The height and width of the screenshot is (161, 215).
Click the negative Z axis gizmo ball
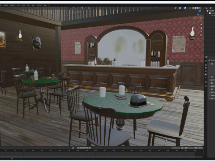point(198,22)
